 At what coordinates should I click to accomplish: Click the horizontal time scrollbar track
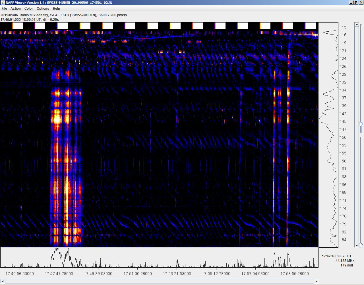159,281
